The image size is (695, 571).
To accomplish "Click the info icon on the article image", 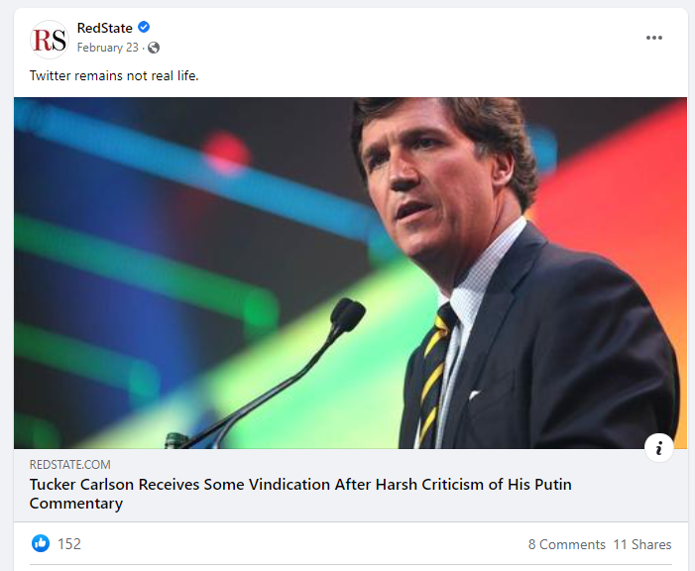I will [x=659, y=448].
